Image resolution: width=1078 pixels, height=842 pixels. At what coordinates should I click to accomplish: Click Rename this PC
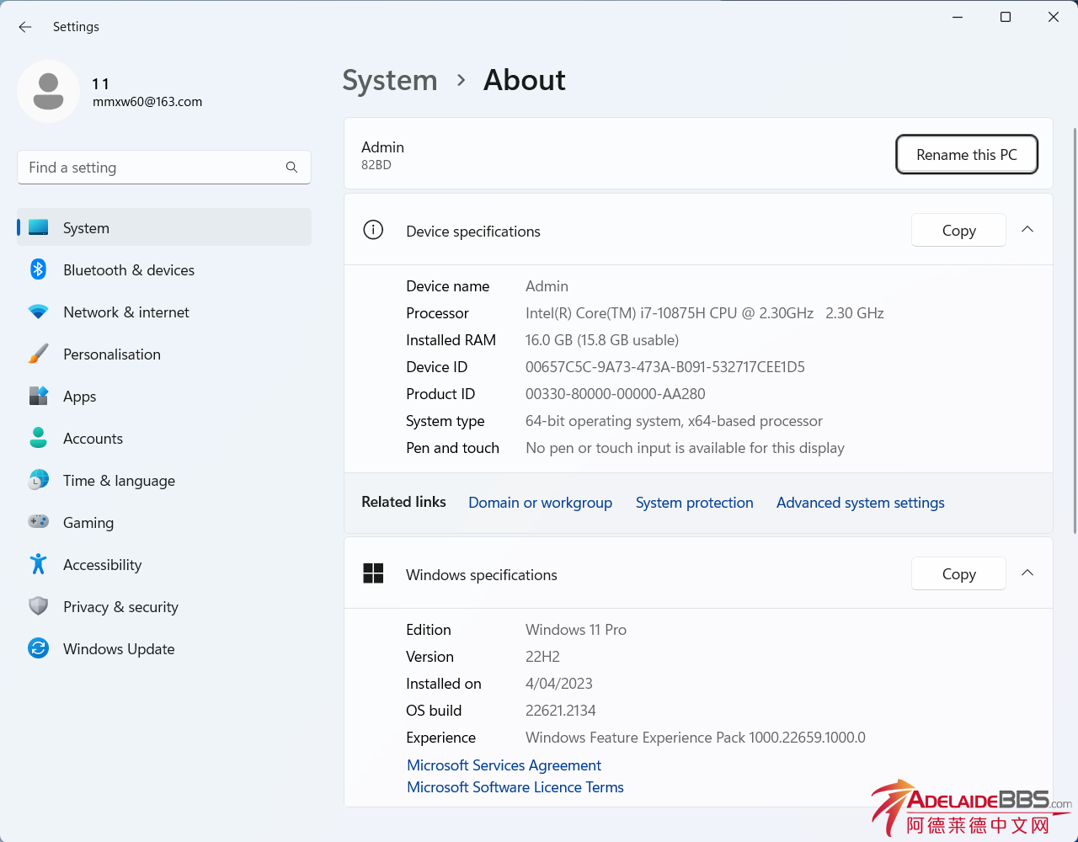point(966,154)
